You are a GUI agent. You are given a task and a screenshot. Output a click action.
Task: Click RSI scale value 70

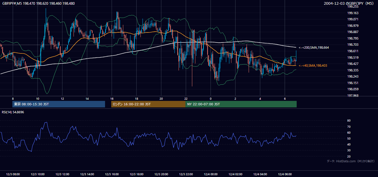[349, 127]
